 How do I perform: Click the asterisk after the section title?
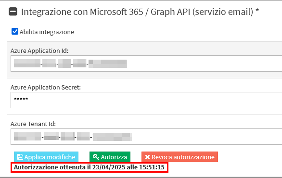pos(257,11)
